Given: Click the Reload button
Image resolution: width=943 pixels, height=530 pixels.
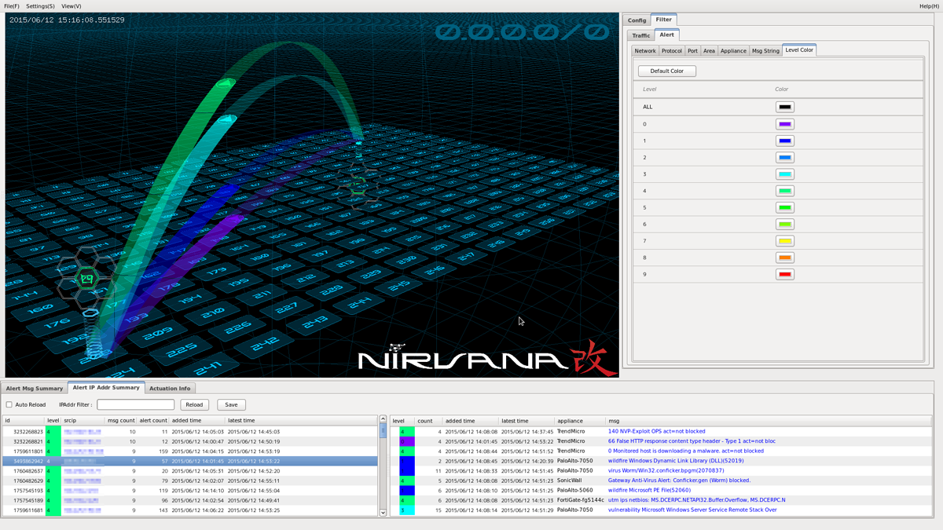Looking at the screenshot, I should (x=194, y=405).
